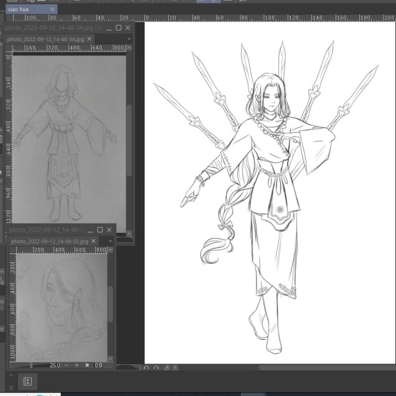
Task: Zoom in with the plus icon
Action: [77, 365]
